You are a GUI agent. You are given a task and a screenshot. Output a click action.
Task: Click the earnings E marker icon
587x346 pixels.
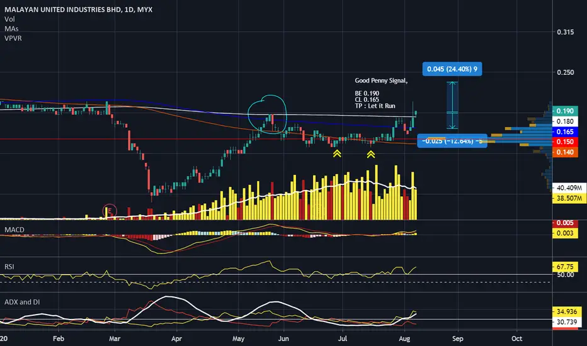point(110,211)
